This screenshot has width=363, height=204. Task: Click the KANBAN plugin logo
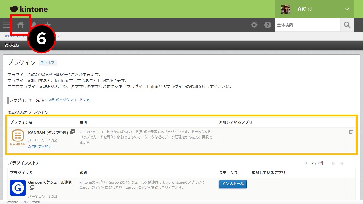point(18,137)
